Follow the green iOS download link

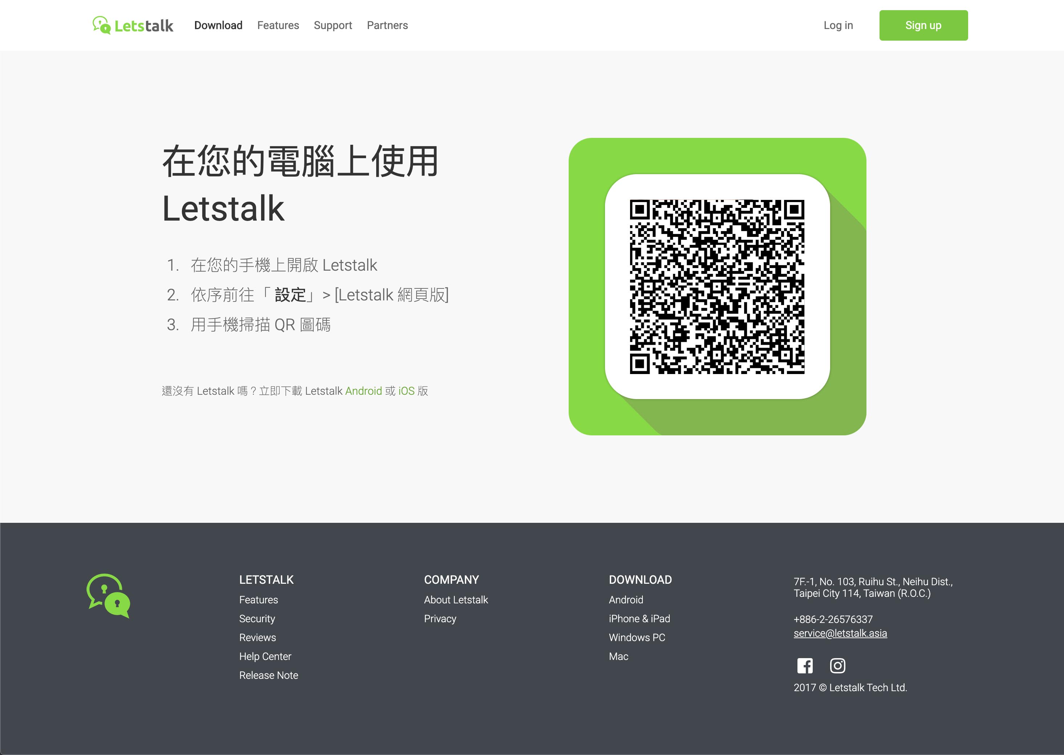(x=406, y=391)
